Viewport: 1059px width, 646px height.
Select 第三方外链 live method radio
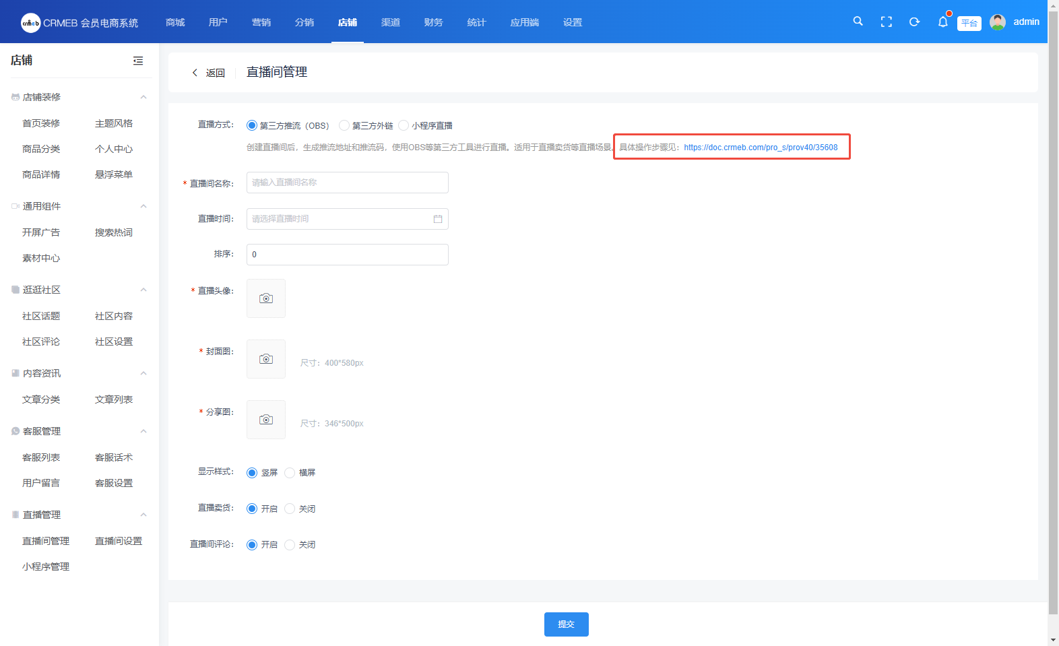(344, 125)
